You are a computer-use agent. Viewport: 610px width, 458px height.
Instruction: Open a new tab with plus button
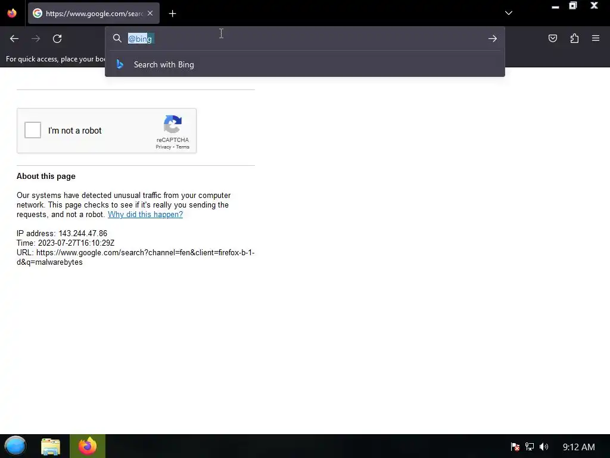tap(172, 14)
